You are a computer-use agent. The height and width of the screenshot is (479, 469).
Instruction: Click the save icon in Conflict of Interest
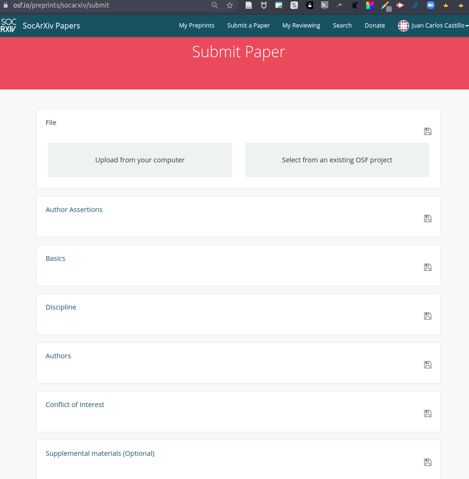(x=427, y=414)
